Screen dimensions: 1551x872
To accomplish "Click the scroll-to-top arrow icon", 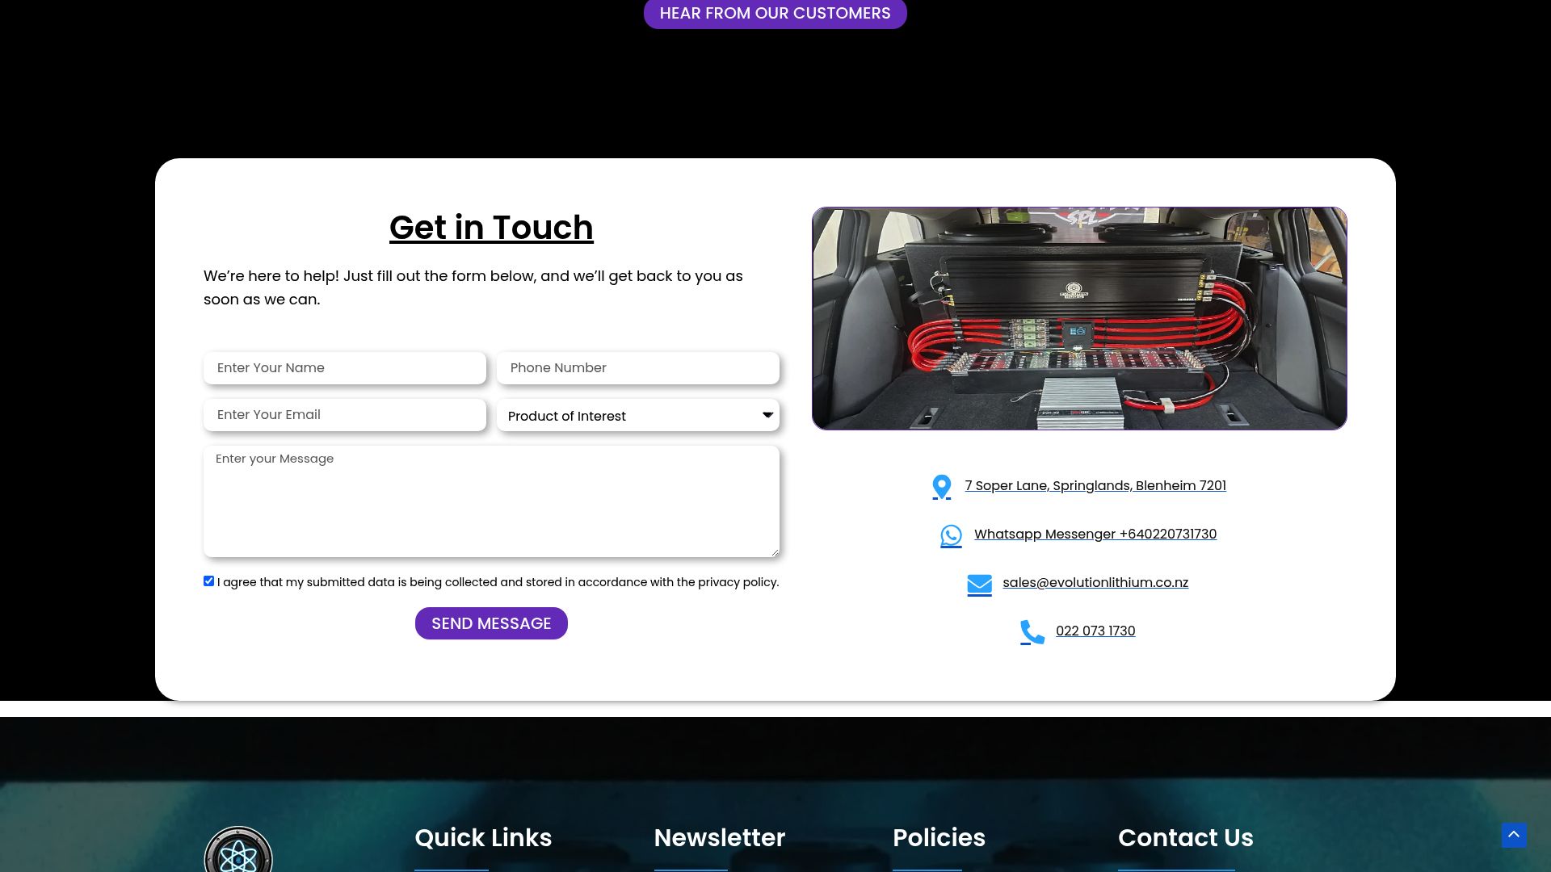I will pos(1514,835).
